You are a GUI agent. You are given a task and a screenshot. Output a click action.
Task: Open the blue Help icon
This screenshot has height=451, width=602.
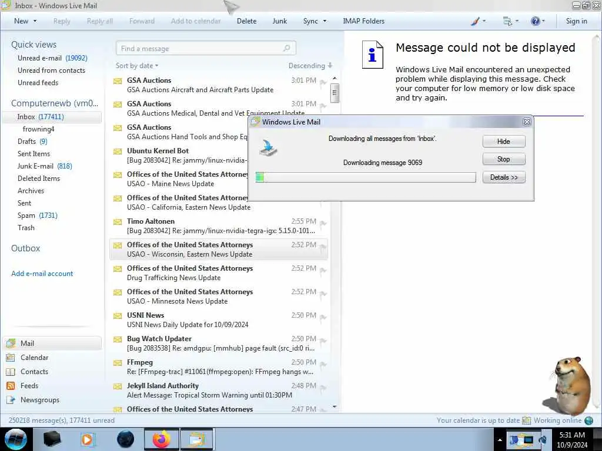(x=535, y=21)
